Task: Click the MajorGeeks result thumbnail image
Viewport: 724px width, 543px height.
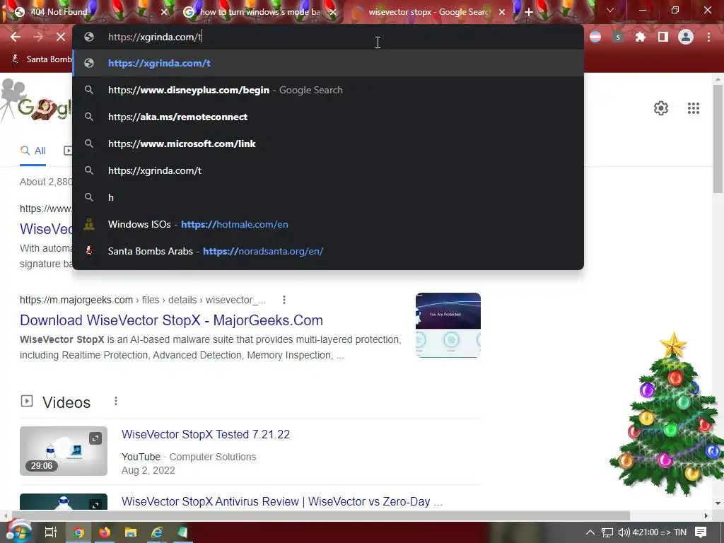Action: (x=448, y=325)
